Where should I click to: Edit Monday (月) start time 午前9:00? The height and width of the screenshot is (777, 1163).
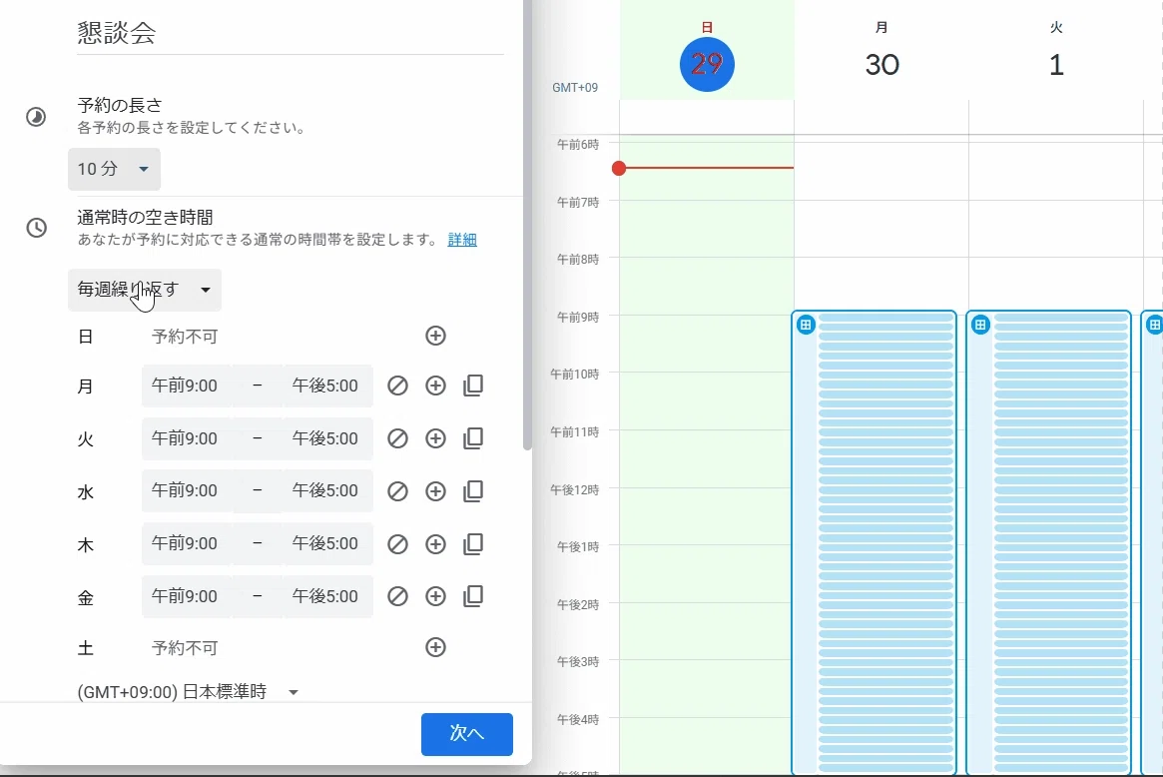pos(186,386)
